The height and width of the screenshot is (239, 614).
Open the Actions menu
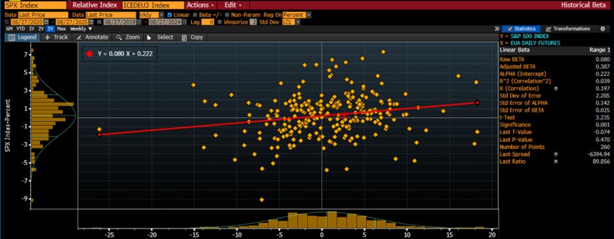click(x=200, y=5)
